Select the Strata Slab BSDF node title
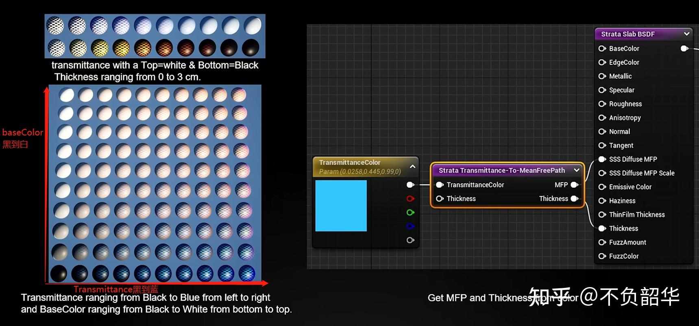Viewport: 699px width, 326px height. tap(628, 34)
